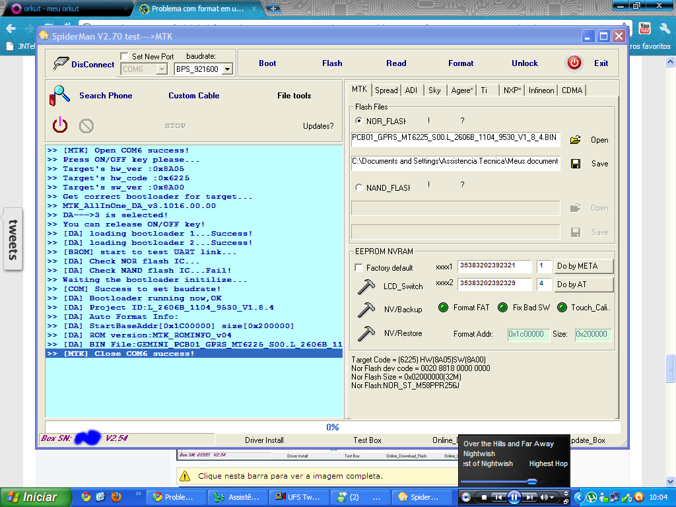Click the NV/Restore hammer icon
This screenshot has width=676, height=507.
tap(366, 333)
